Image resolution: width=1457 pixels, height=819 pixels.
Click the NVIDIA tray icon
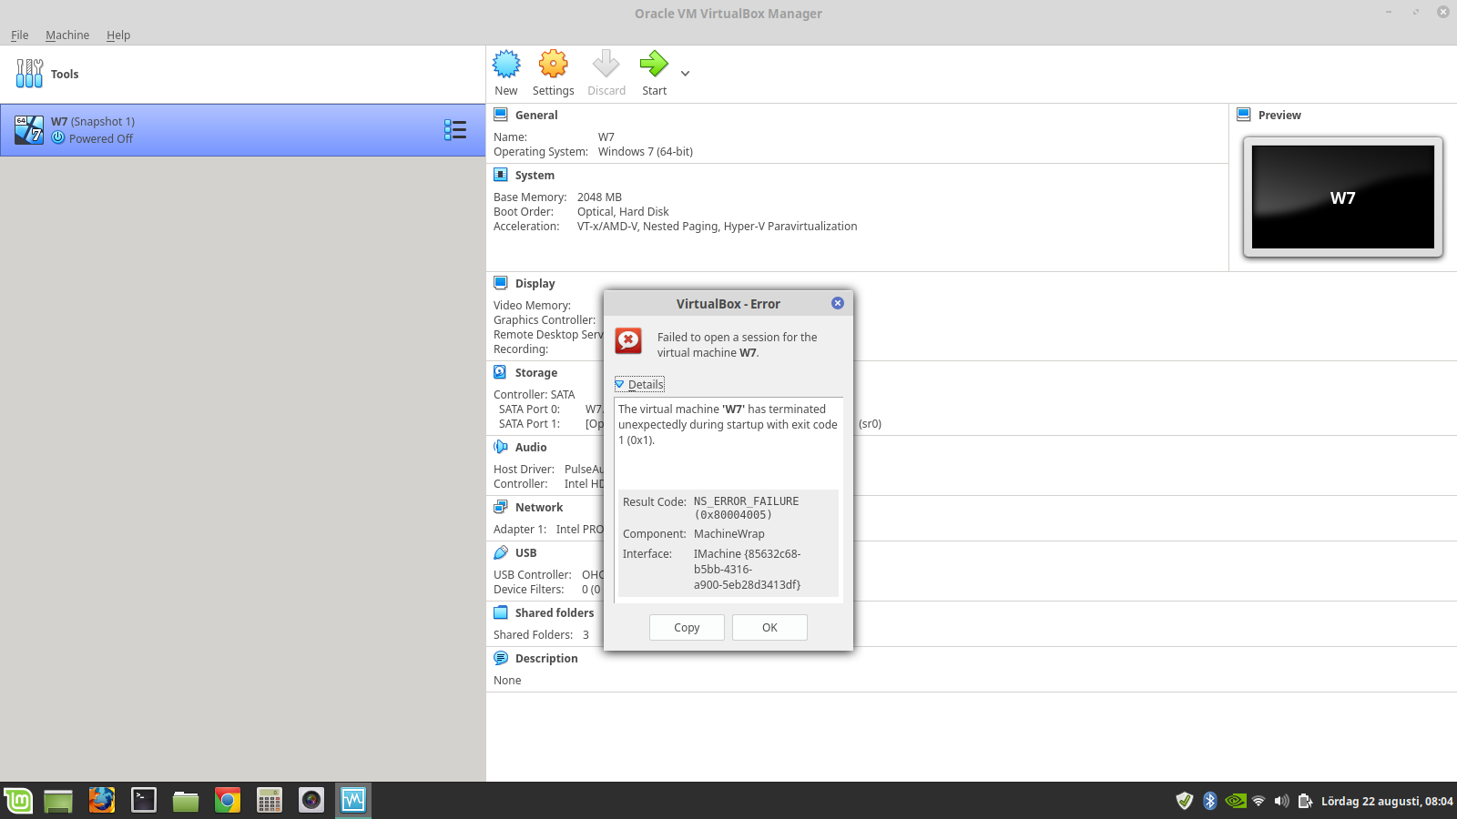(1236, 801)
